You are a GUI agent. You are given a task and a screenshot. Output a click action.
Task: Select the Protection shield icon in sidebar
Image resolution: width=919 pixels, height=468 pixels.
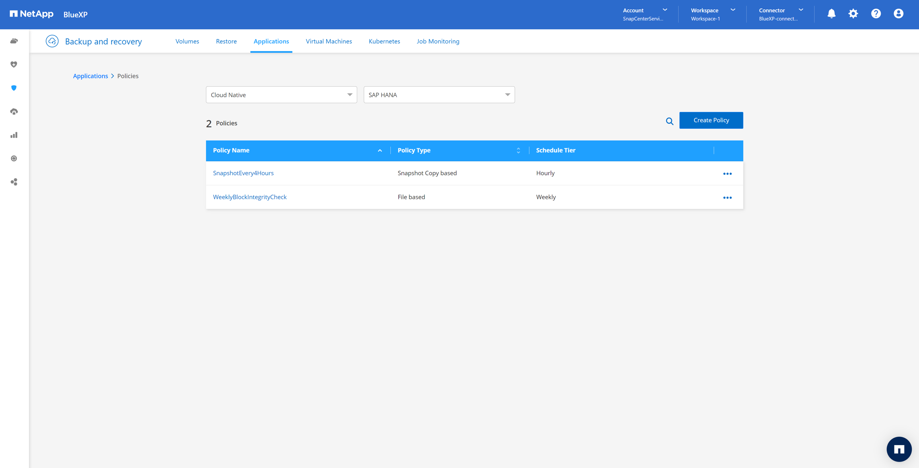pos(14,88)
